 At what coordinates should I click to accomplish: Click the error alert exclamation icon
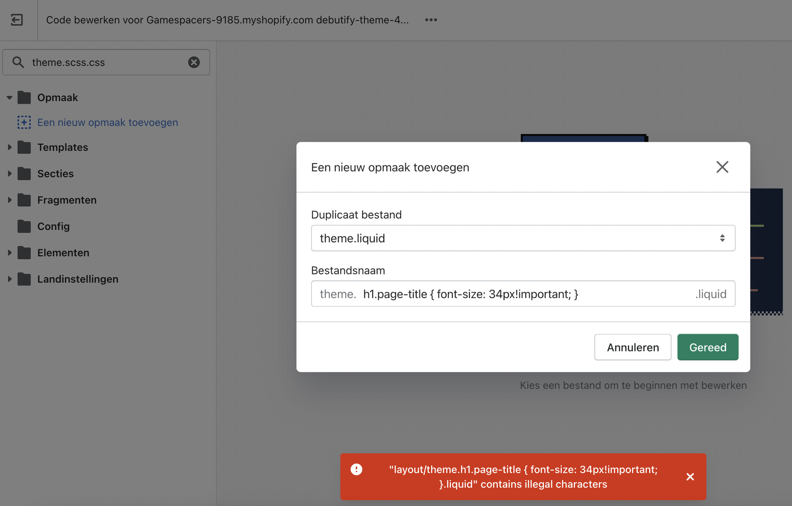coord(356,469)
